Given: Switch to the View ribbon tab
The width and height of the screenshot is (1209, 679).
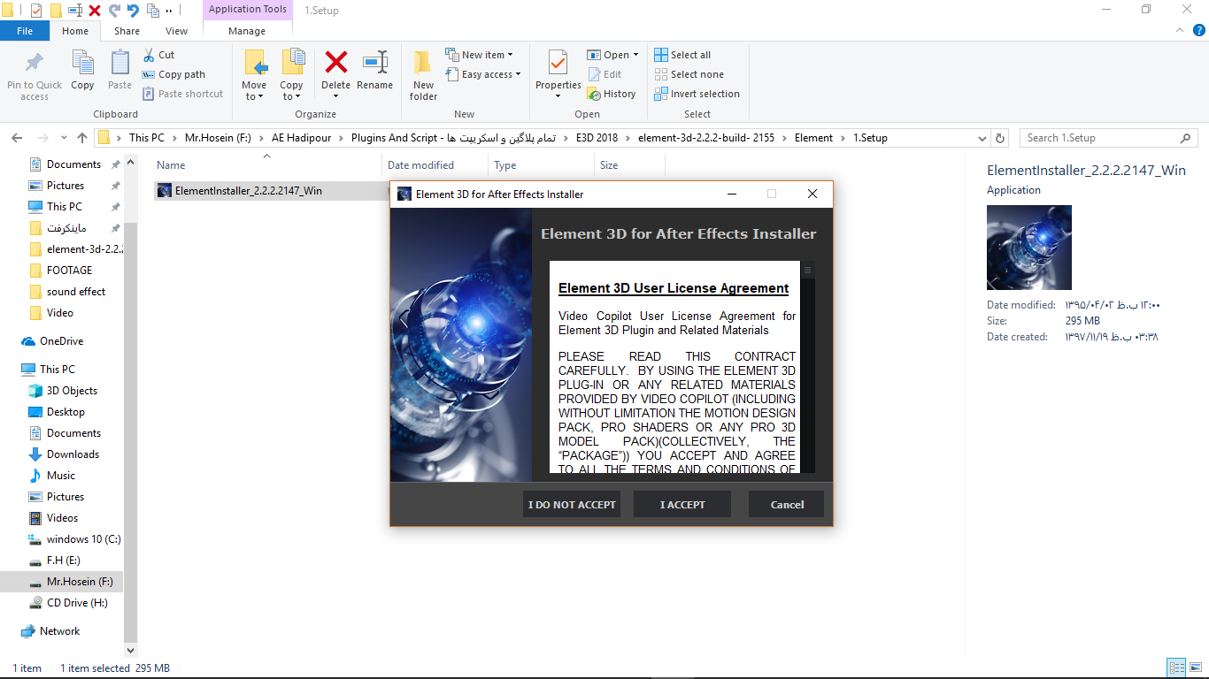Looking at the screenshot, I should pyautogui.click(x=177, y=31).
